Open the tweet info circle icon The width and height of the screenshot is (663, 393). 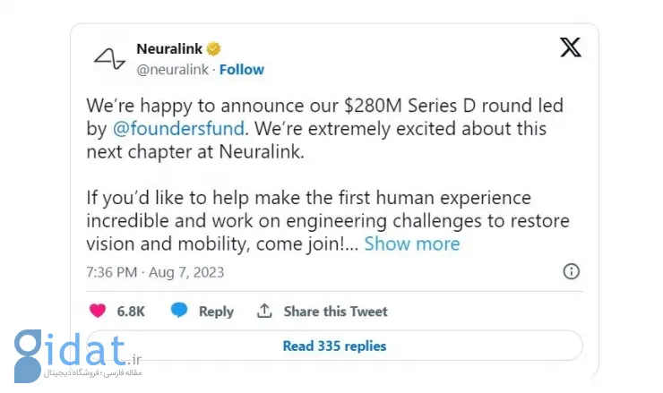tap(571, 271)
